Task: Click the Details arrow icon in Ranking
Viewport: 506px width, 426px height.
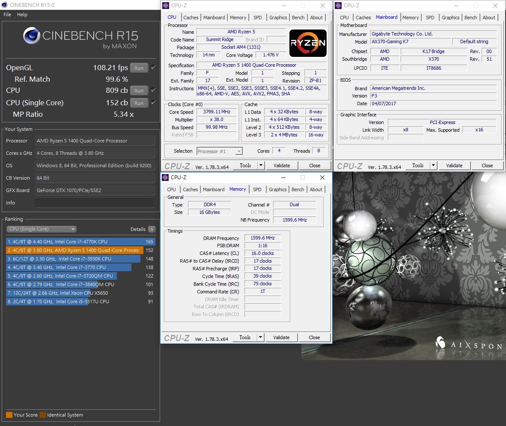Action: [x=152, y=229]
